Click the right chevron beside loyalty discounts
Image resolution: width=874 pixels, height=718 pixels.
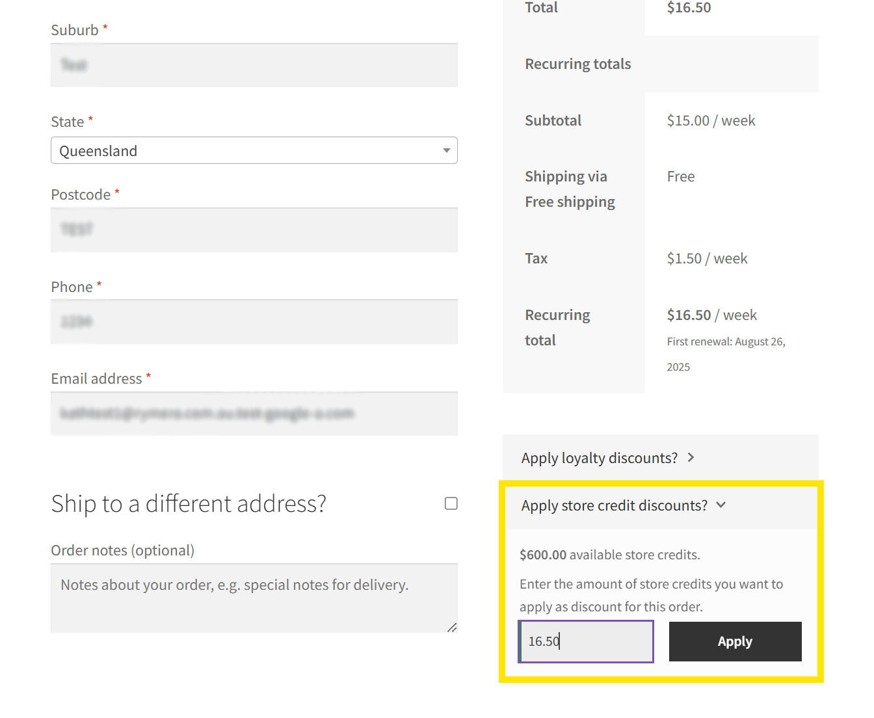(x=691, y=458)
